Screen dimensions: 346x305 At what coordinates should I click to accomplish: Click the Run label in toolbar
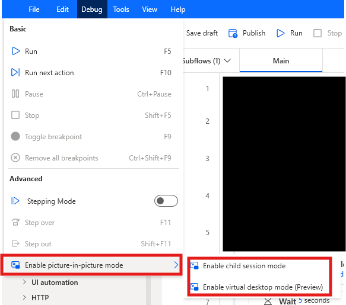click(296, 33)
